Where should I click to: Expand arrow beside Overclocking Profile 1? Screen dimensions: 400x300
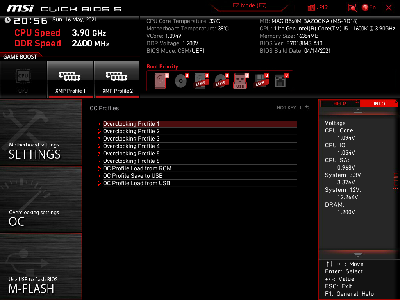(x=99, y=124)
